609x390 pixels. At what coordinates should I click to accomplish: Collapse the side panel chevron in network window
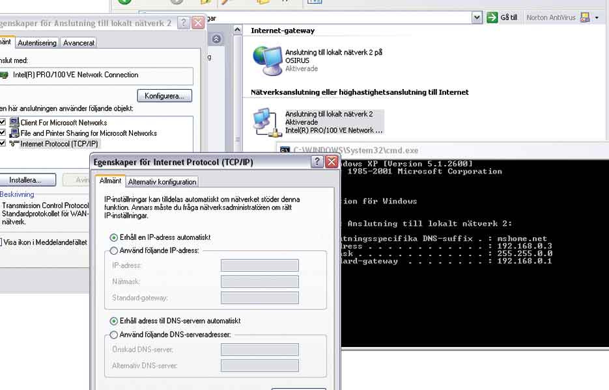[217, 39]
